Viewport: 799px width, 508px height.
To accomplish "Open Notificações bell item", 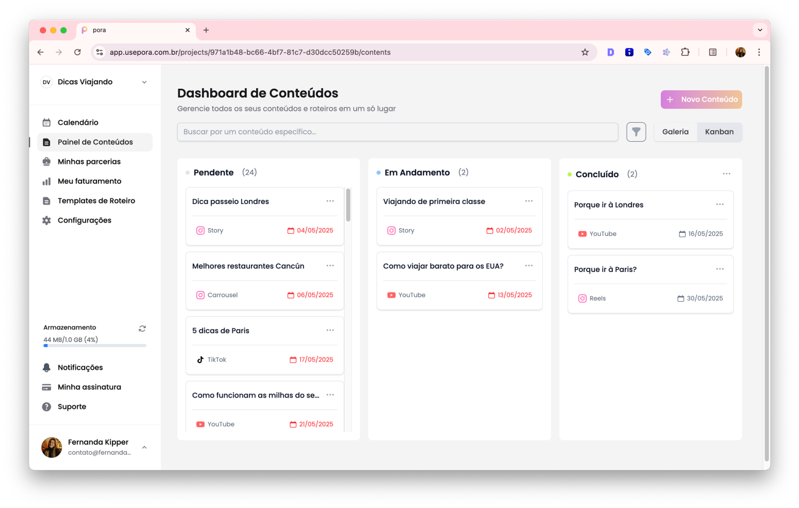I will 80,367.
